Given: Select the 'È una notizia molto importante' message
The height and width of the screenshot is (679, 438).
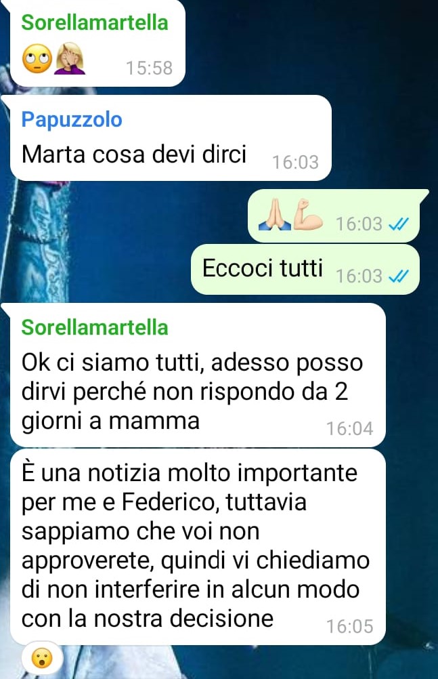Looking at the screenshot, I should click(198, 547).
